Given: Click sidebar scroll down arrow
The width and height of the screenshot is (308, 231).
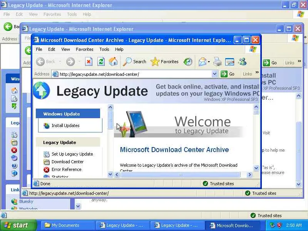Looking at the screenshot, I should pyautogui.click(x=110, y=174).
